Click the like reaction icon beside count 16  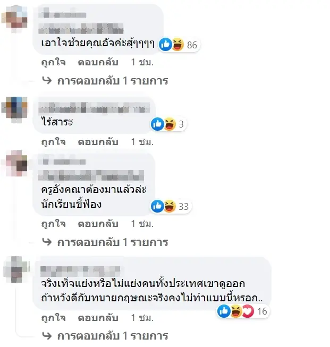click(x=224, y=311)
